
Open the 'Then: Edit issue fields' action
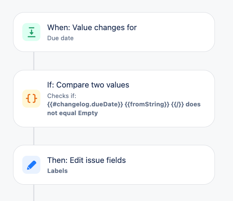point(87,160)
